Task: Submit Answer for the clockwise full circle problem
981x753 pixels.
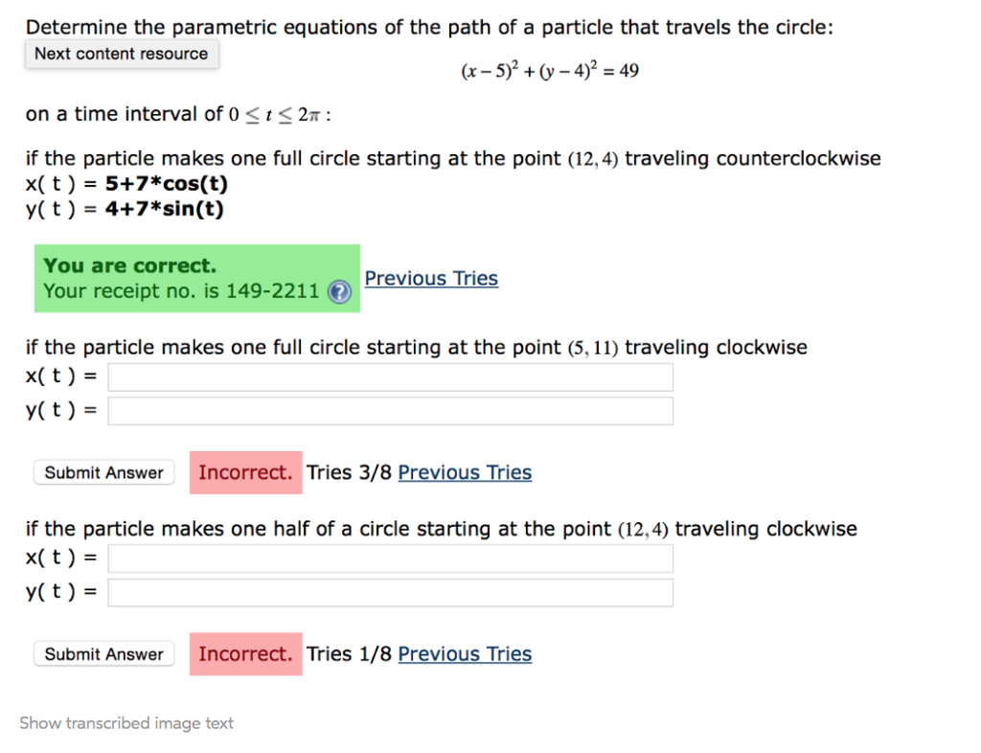Action: [x=103, y=472]
